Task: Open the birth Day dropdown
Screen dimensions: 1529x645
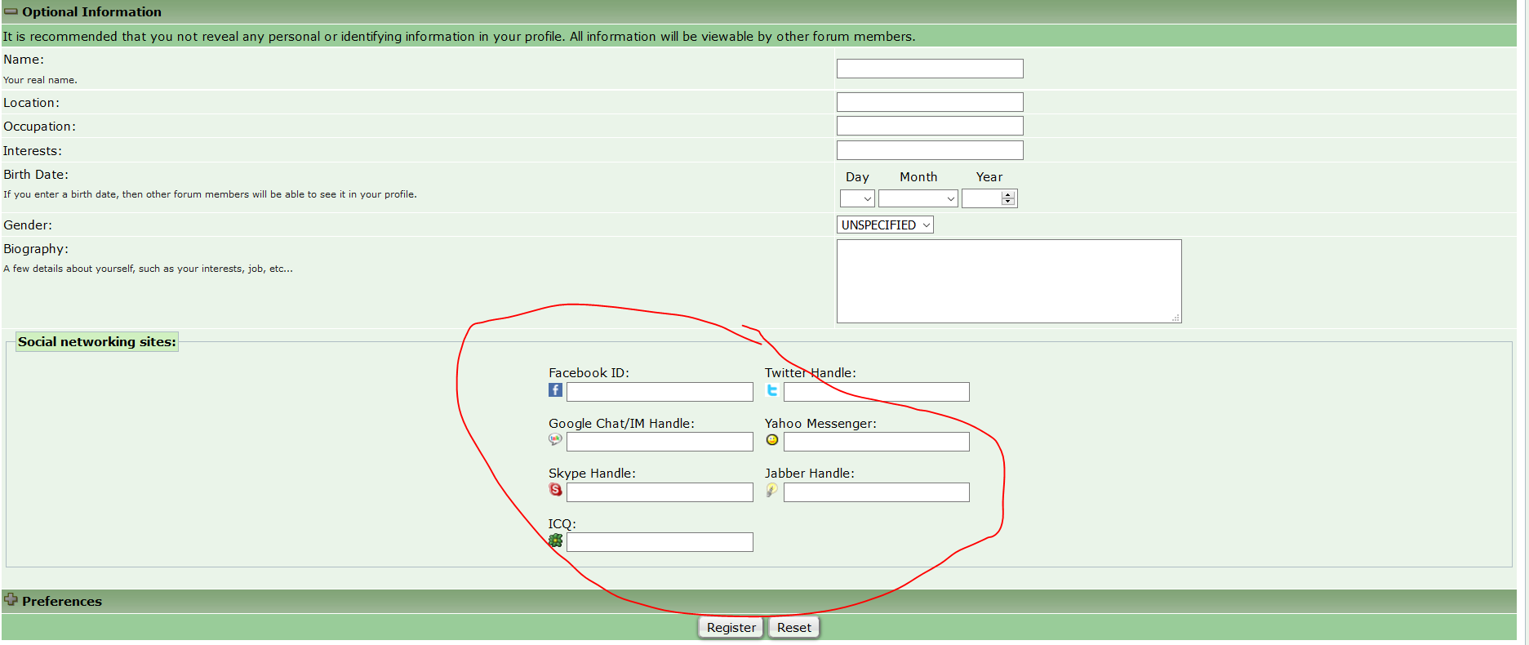Action: [x=857, y=198]
